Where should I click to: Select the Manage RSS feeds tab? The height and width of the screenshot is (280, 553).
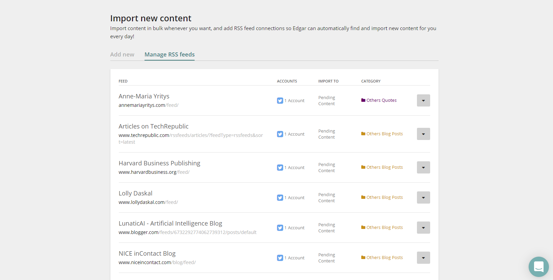point(170,54)
